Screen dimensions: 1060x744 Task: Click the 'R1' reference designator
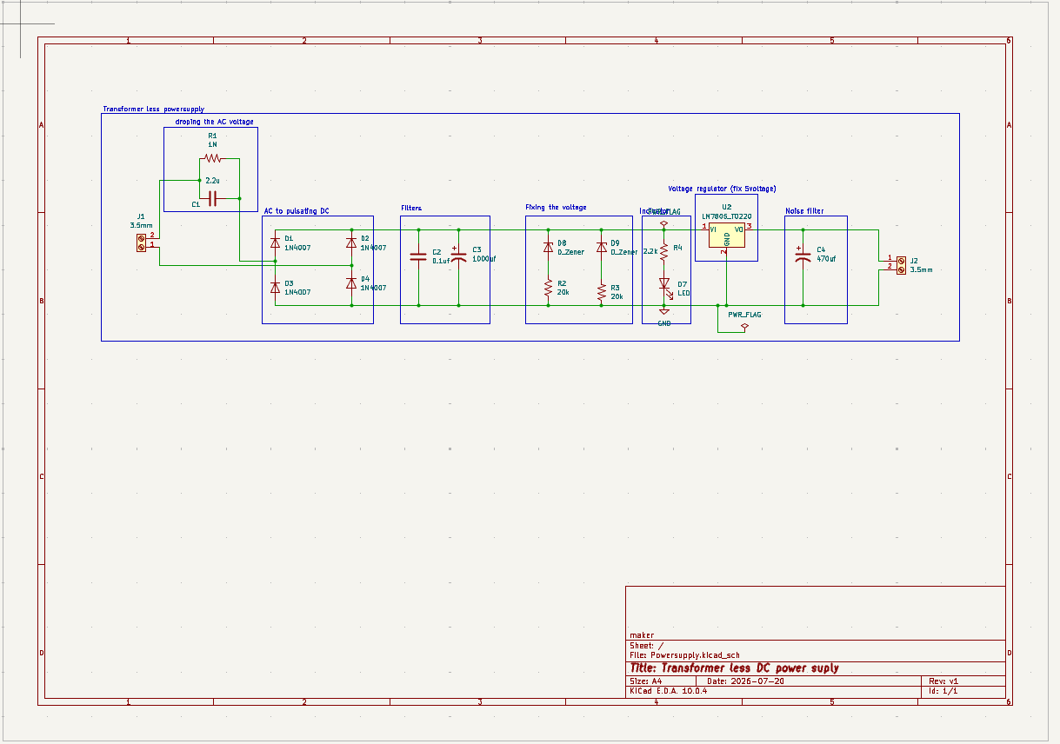[x=212, y=136]
